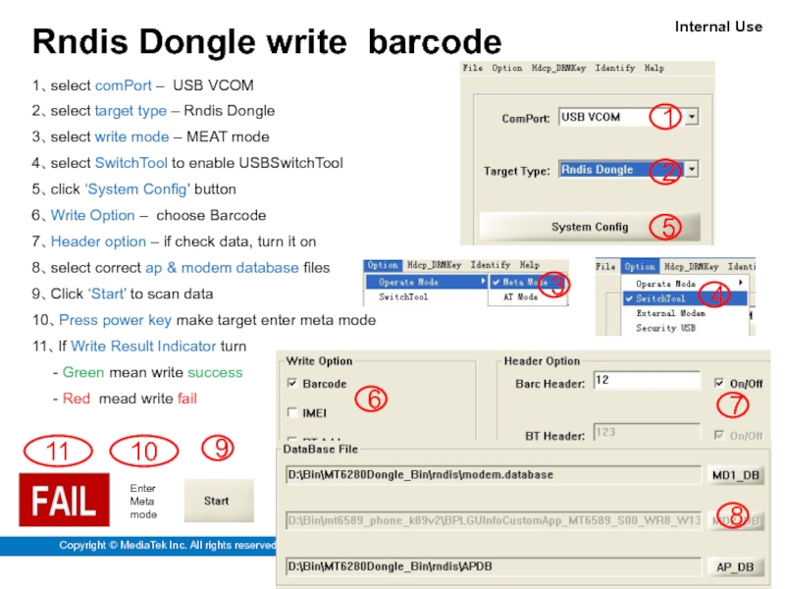Image resolution: width=785 pixels, height=589 pixels.
Task: Click the blue 'Press power key' text
Action: tap(115, 320)
